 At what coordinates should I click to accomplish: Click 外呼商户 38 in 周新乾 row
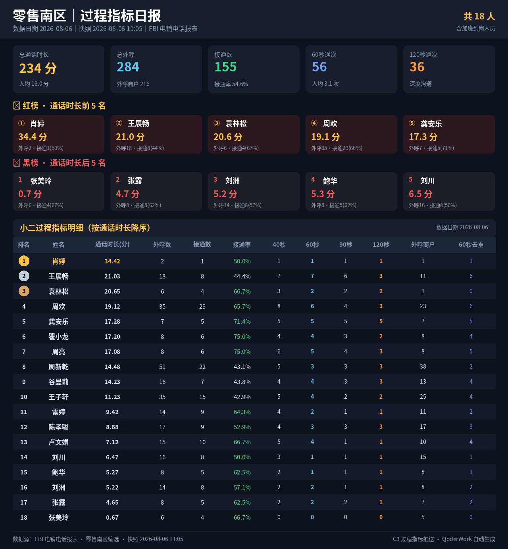(x=423, y=367)
